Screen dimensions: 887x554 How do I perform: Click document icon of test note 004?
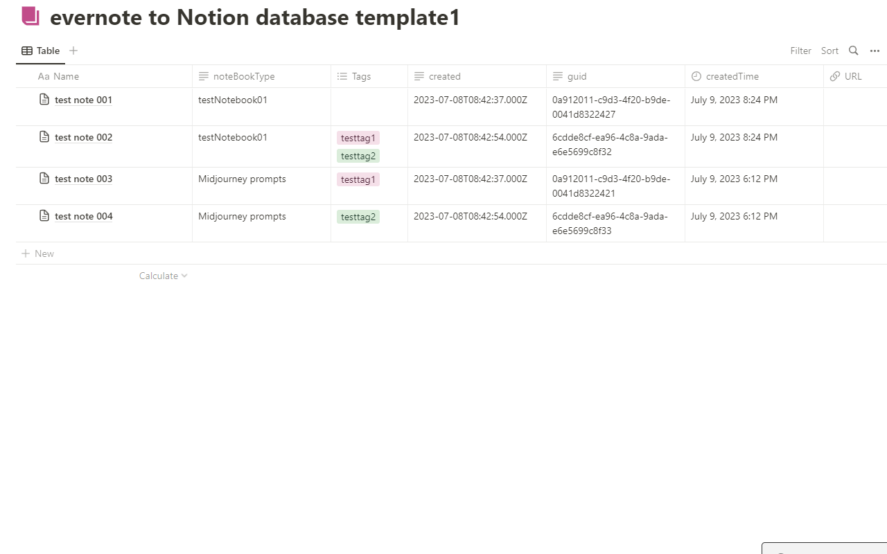click(44, 216)
